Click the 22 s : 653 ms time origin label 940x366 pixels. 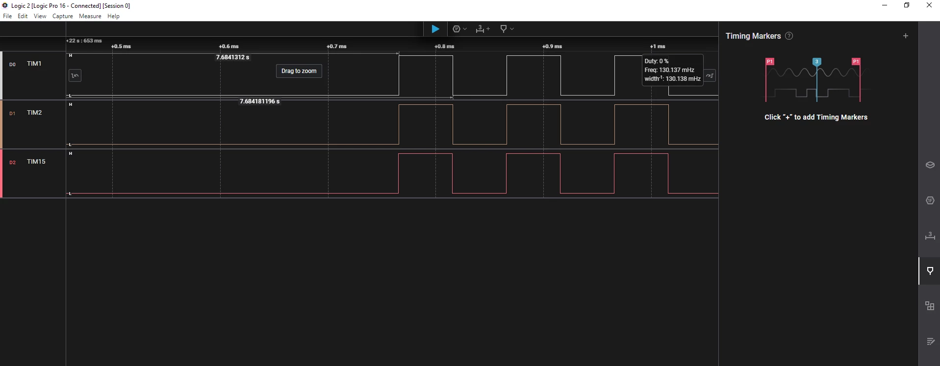pyautogui.click(x=85, y=41)
